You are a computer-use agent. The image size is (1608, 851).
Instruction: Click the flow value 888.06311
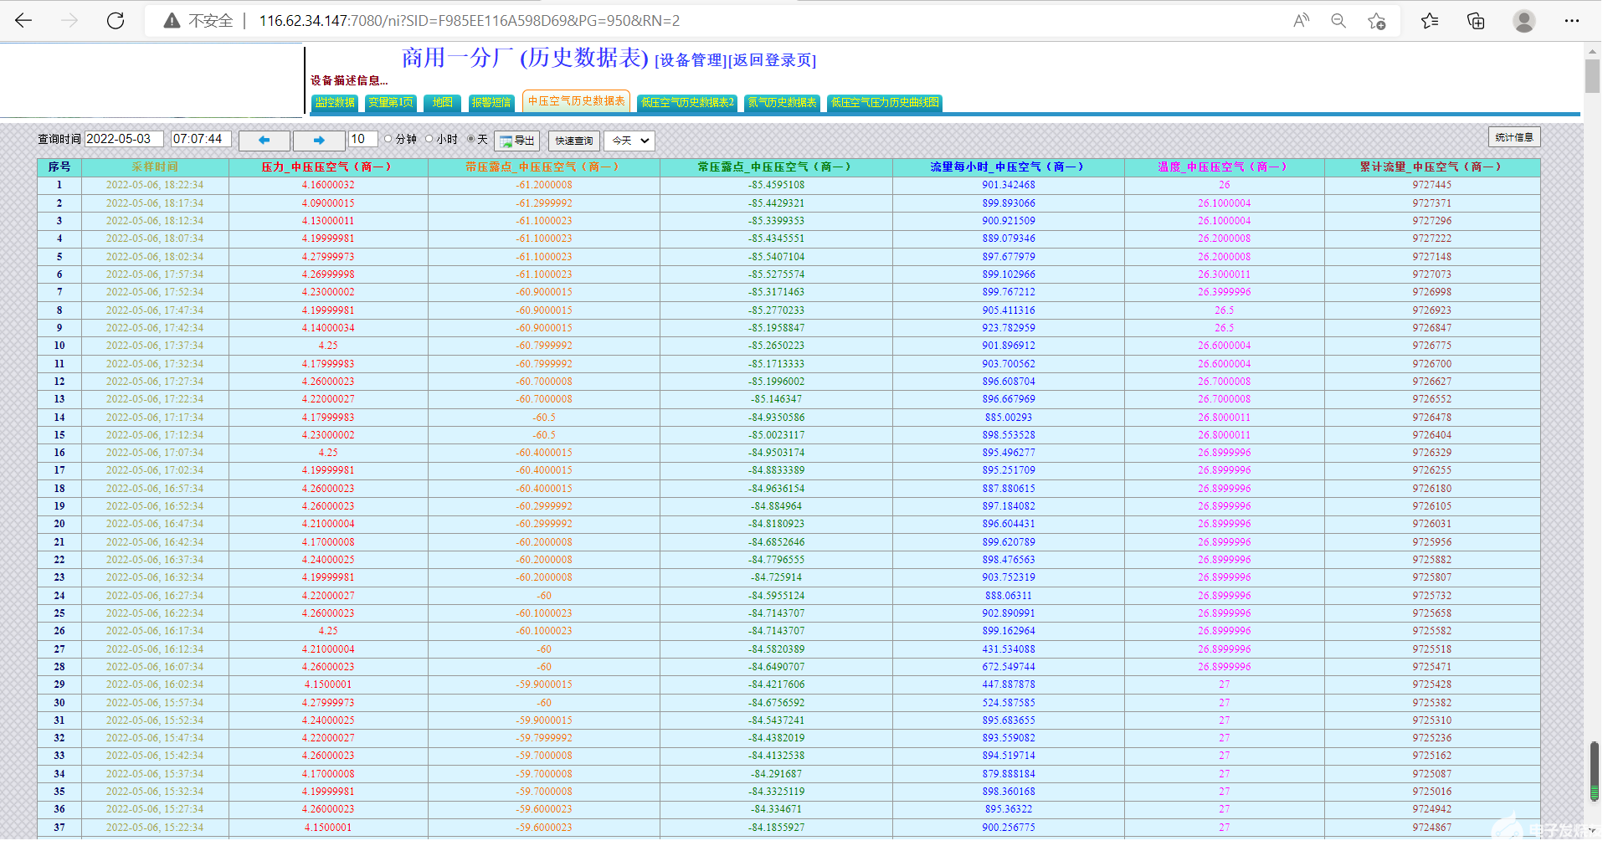1009,596
